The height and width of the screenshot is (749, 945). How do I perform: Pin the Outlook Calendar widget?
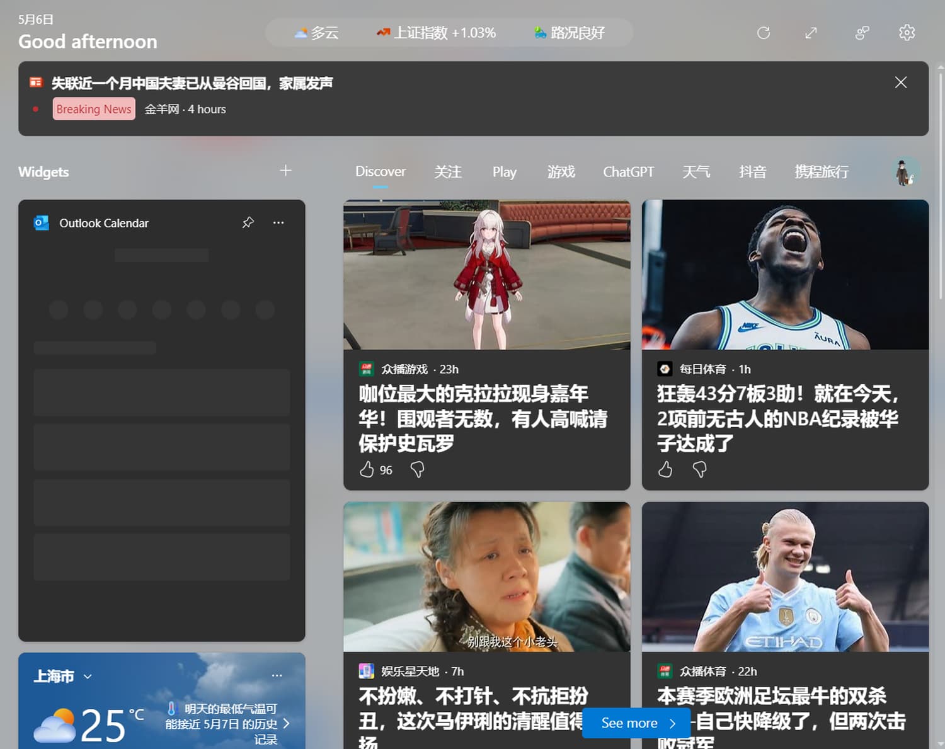248,222
